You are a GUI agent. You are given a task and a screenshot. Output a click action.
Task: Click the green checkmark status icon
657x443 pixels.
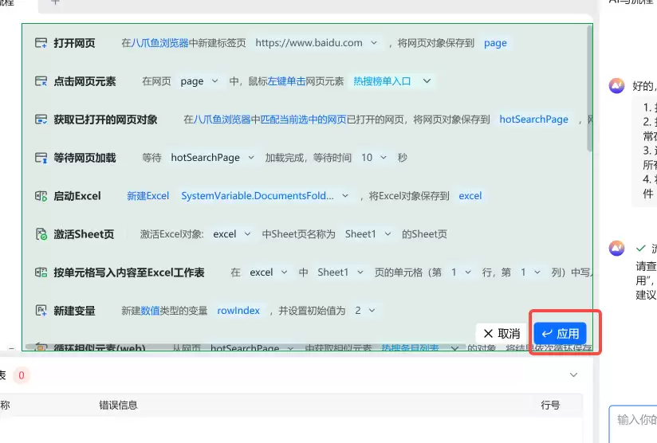click(x=641, y=249)
